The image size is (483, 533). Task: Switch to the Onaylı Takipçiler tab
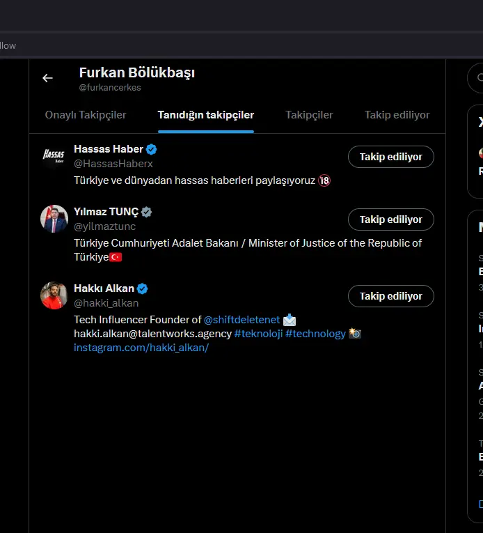pyautogui.click(x=86, y=115)
